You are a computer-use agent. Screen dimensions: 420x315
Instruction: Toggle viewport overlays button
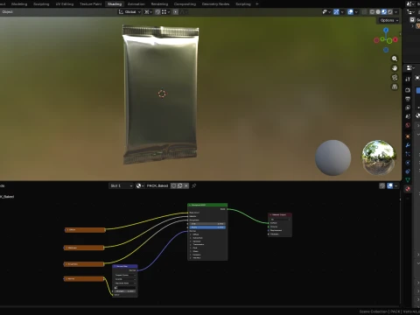click(351, 12)
